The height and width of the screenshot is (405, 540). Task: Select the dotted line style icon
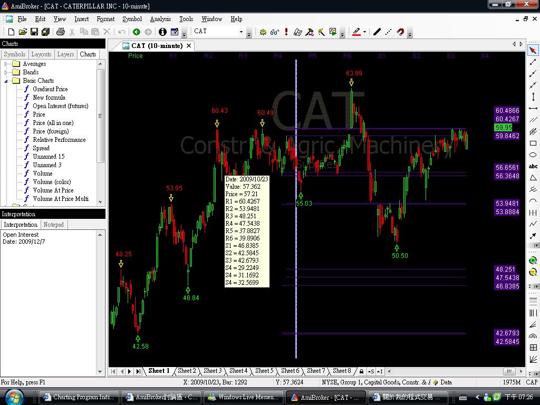point(389,32)
